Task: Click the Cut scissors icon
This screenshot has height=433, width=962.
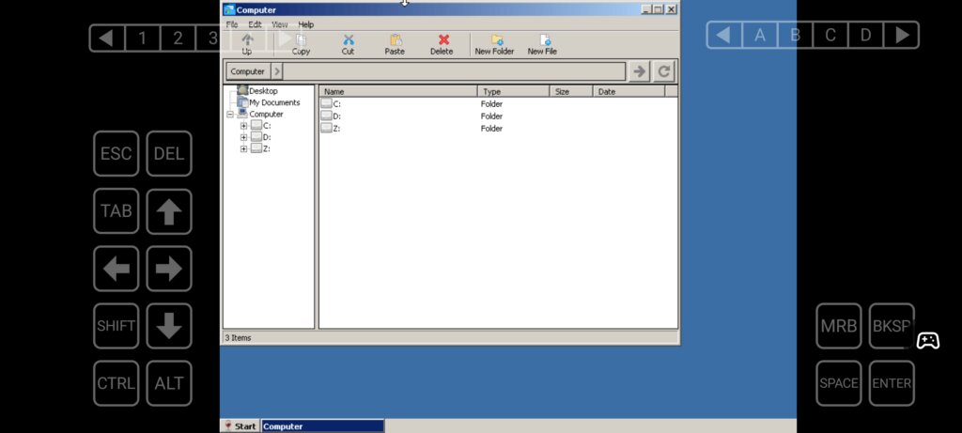Action: (348, 40)
